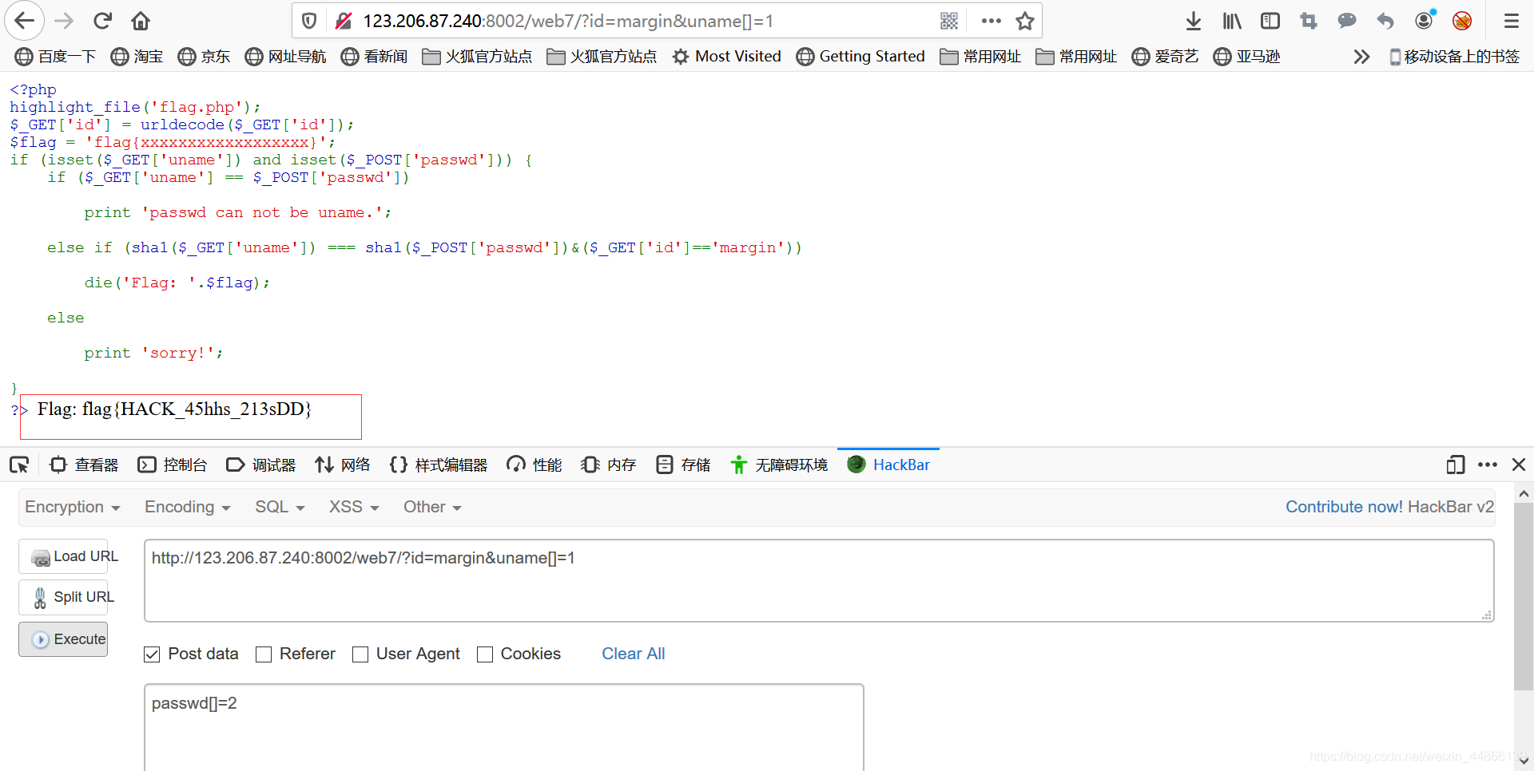Open the 无障碍环境 accessibility tab

779,465
